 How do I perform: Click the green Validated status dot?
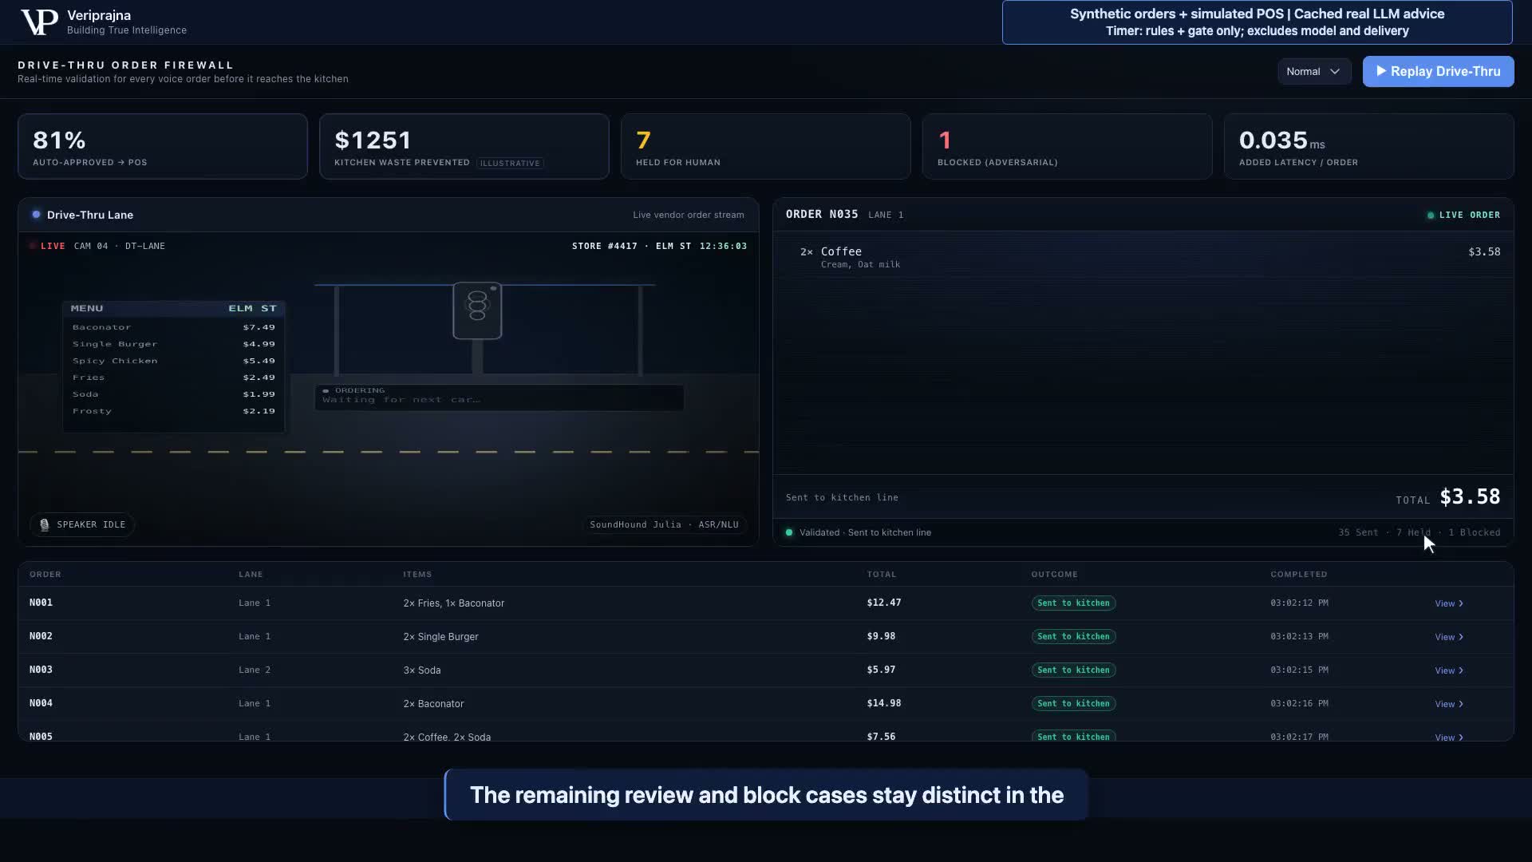789,532
